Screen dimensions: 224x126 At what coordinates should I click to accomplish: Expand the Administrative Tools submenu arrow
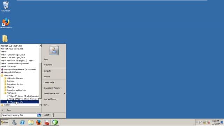tap(64, 93)
